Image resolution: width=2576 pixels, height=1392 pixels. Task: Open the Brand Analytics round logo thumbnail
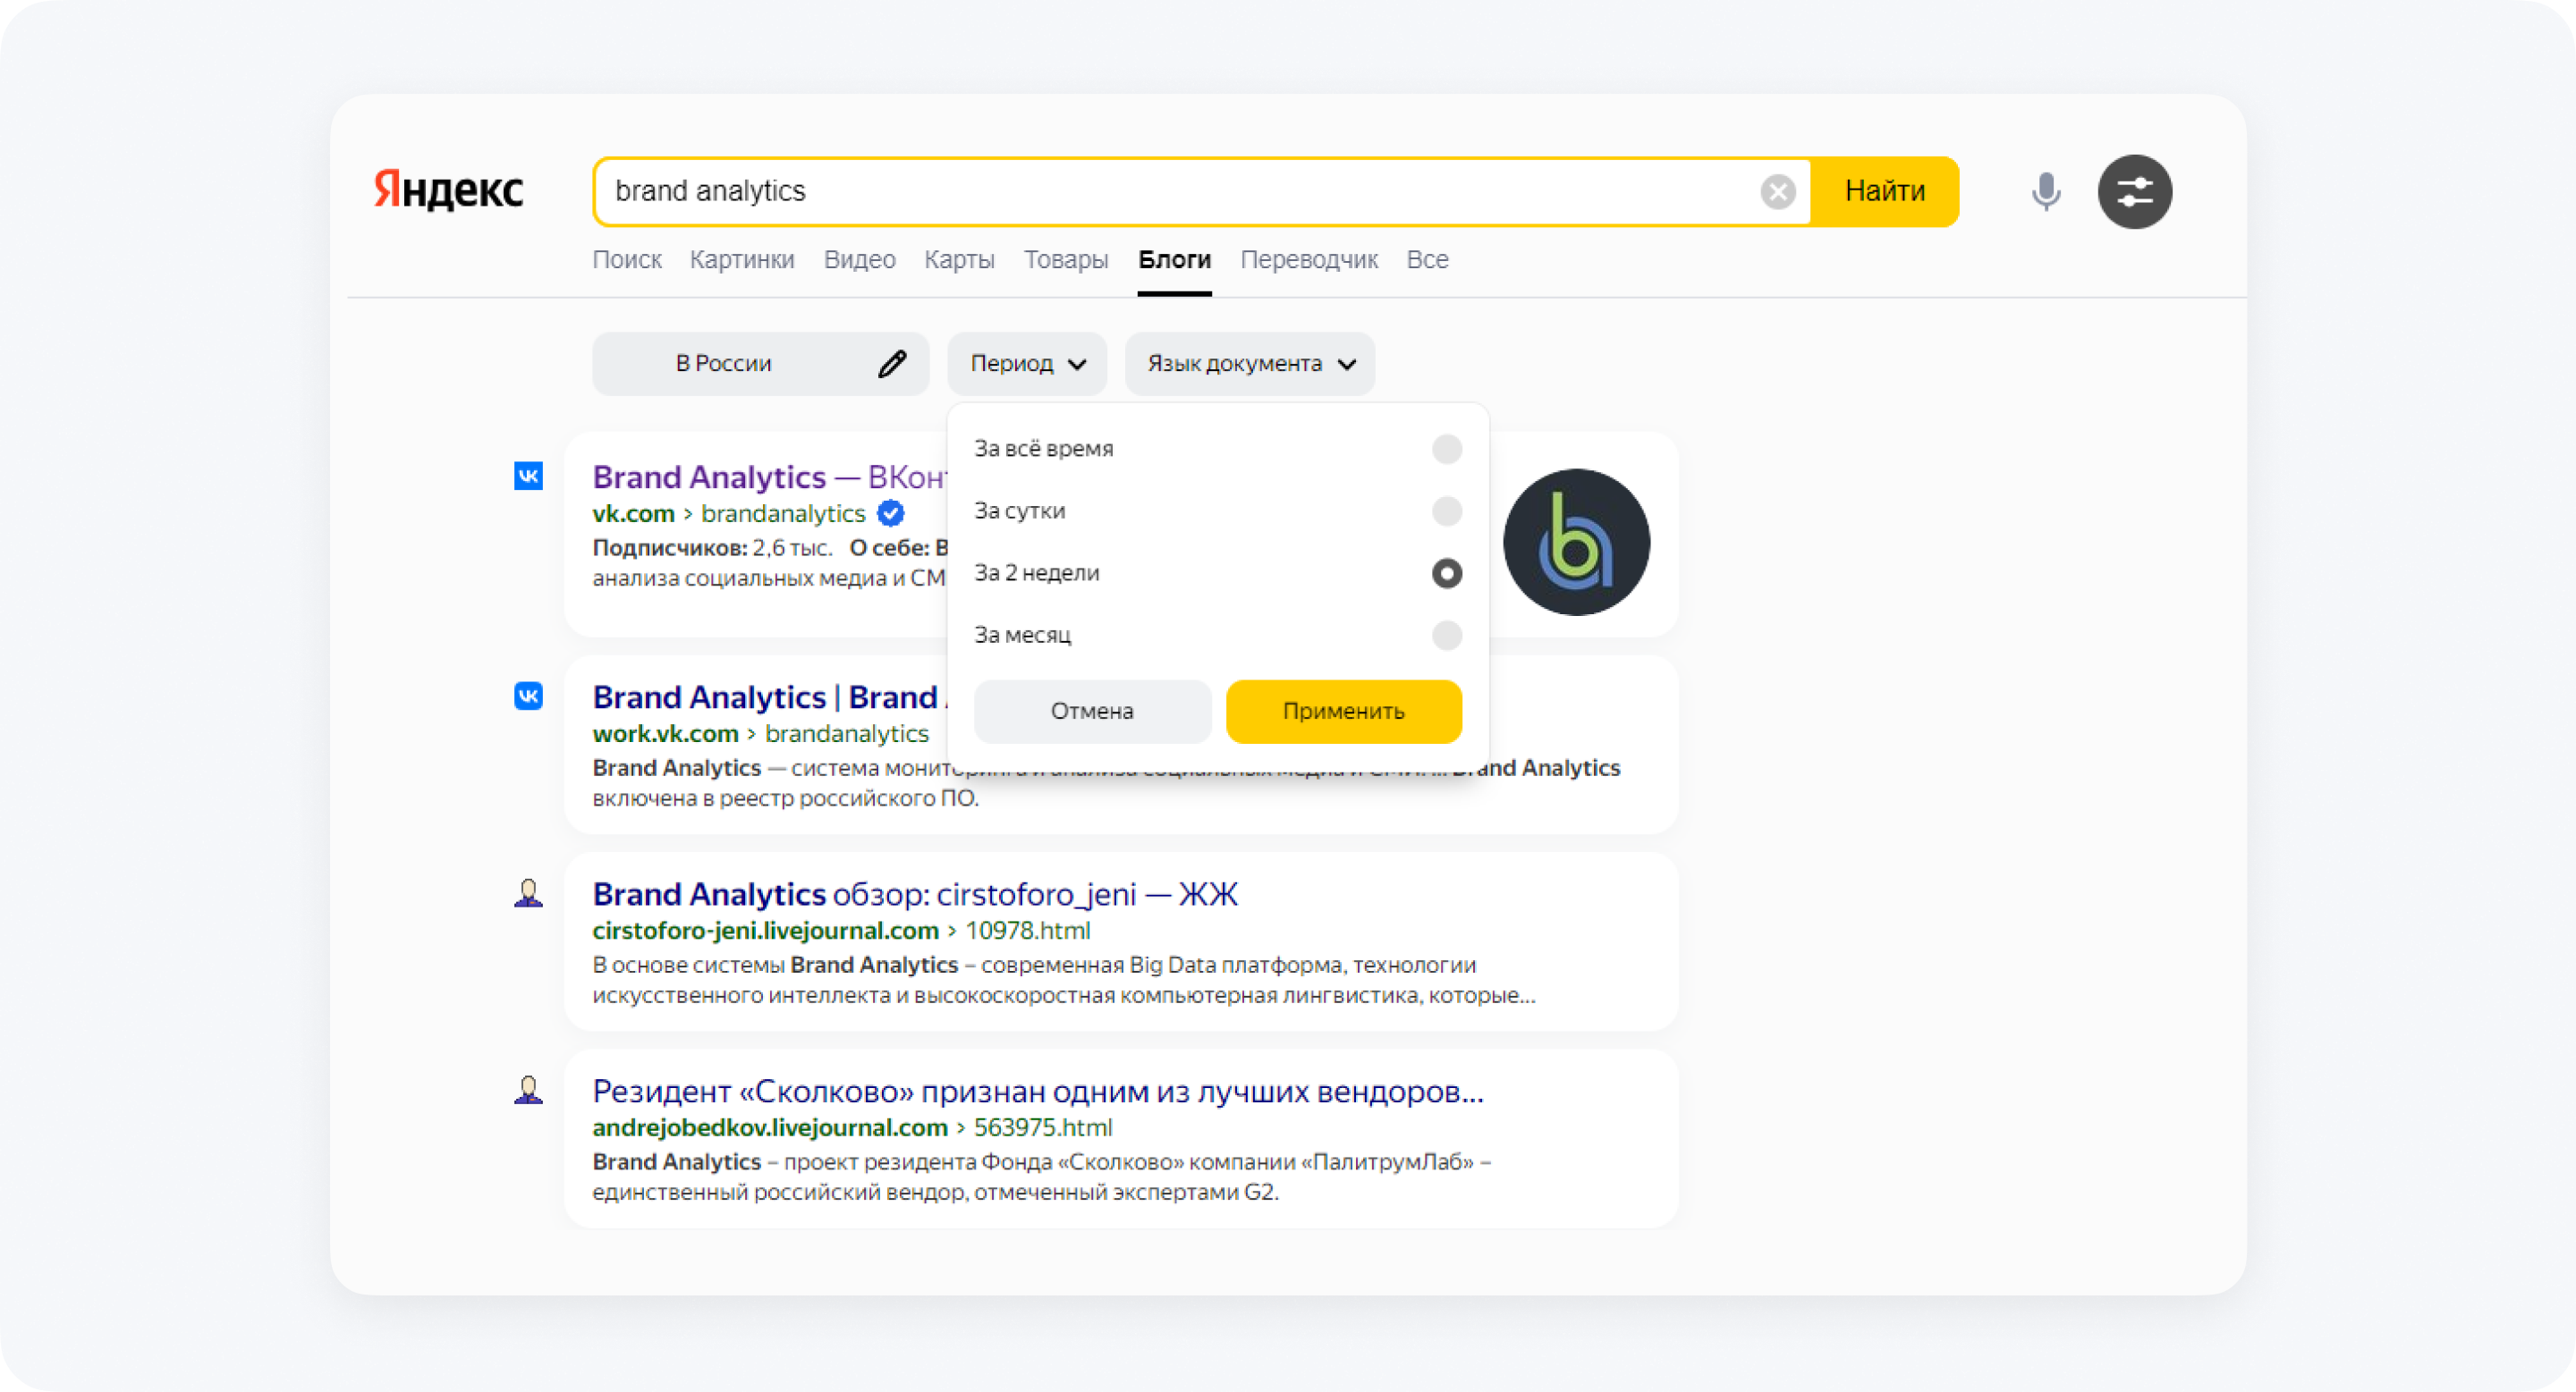1576,542
